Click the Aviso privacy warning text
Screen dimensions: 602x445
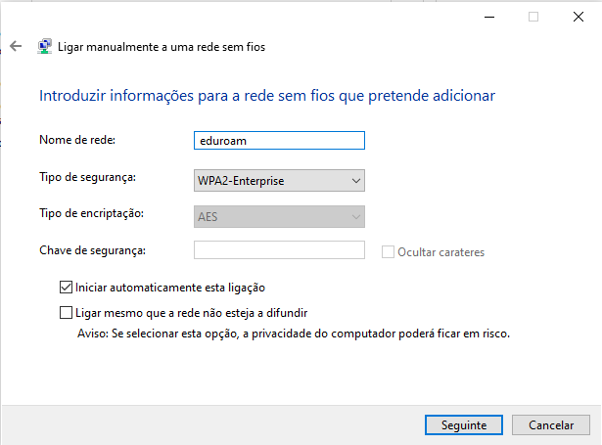[294, 334]
